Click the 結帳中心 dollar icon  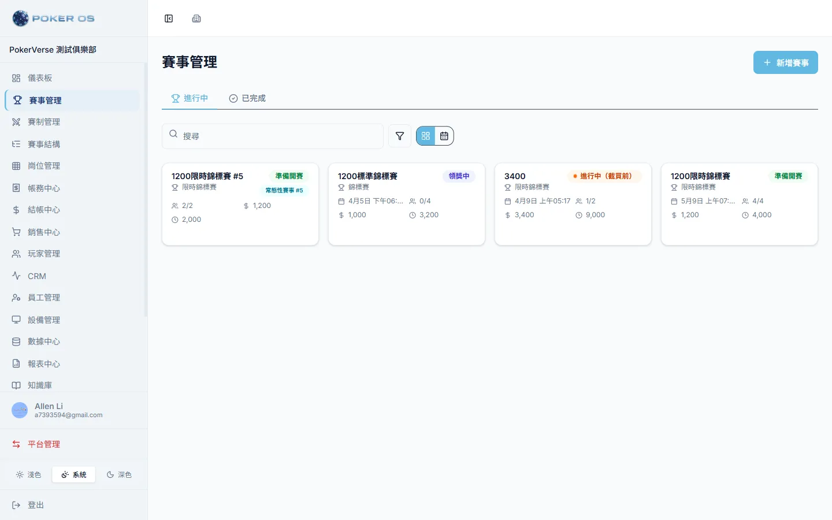(x=16, y=210)
